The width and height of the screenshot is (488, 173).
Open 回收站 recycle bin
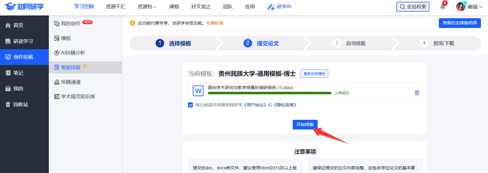point(20,104)
